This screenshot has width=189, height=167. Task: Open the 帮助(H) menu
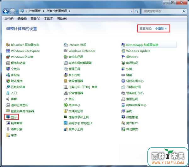coord(62,19)
